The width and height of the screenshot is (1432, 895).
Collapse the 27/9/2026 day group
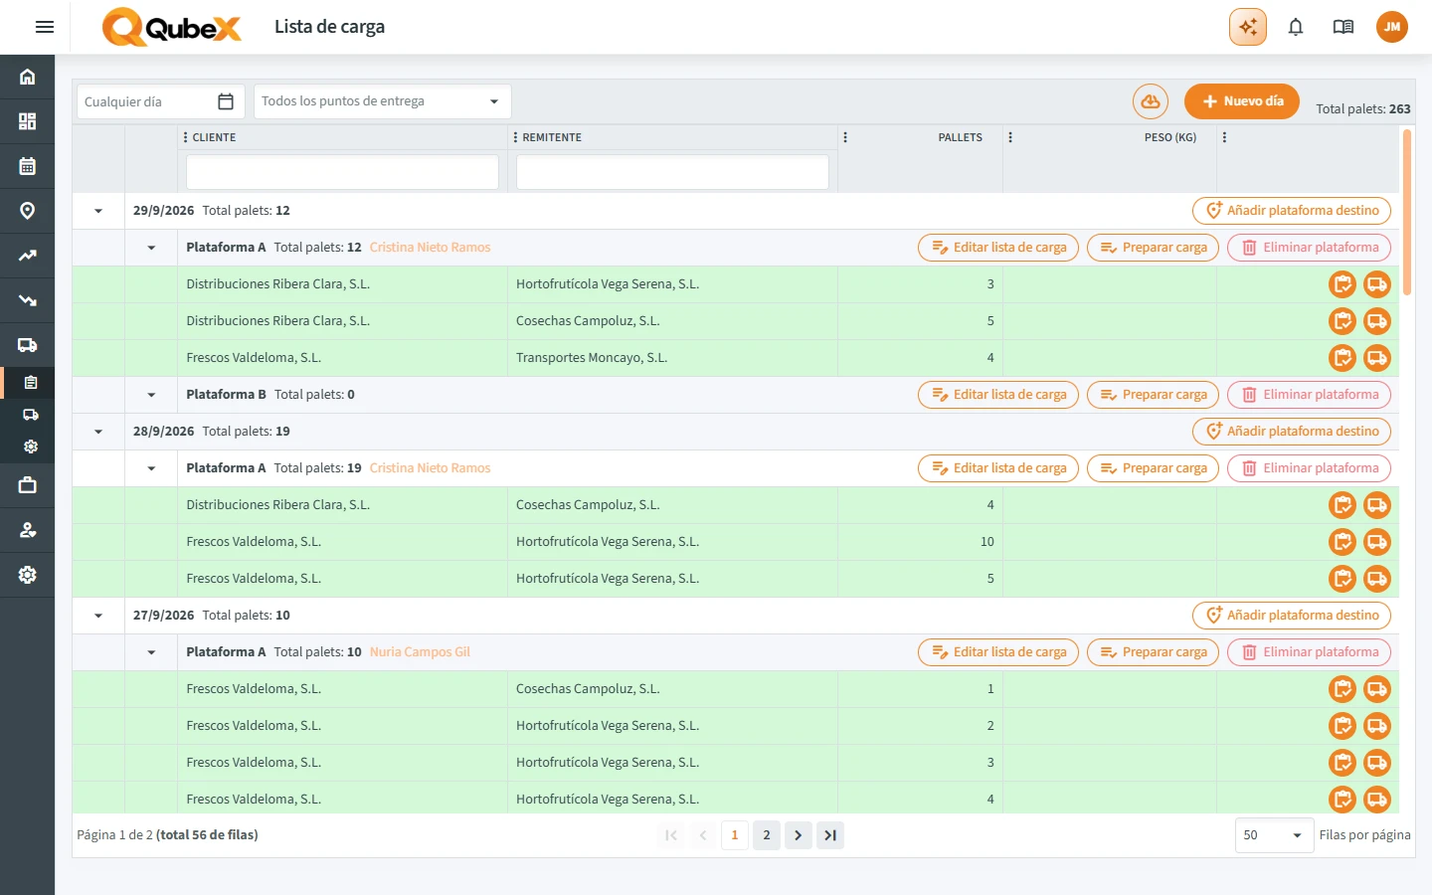coord(98,616)
